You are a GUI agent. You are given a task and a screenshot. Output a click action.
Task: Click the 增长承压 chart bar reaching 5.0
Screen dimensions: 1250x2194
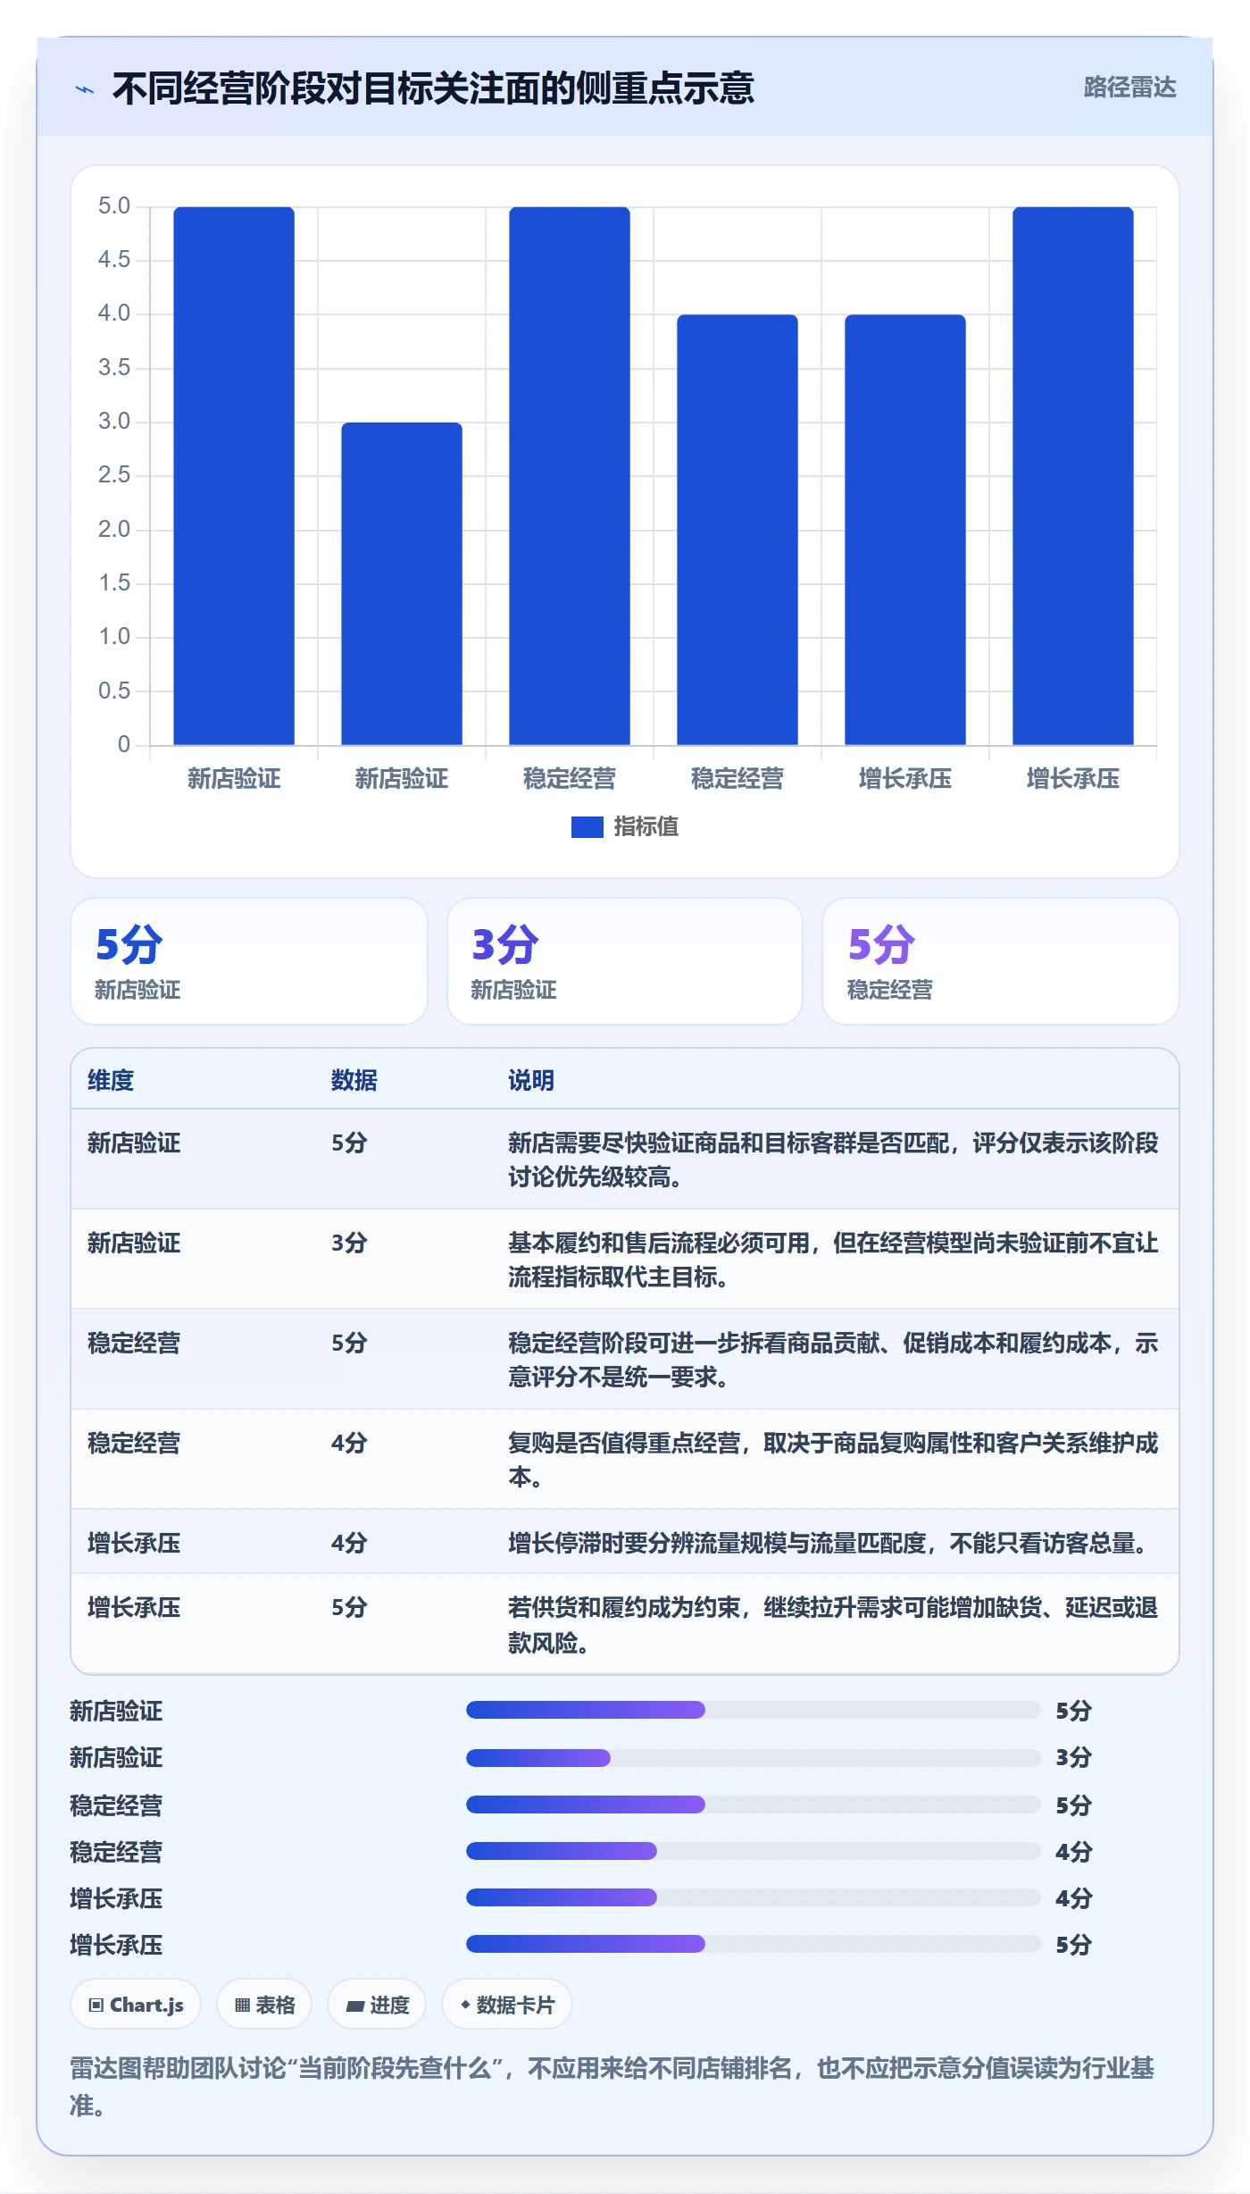[1073, 475]
